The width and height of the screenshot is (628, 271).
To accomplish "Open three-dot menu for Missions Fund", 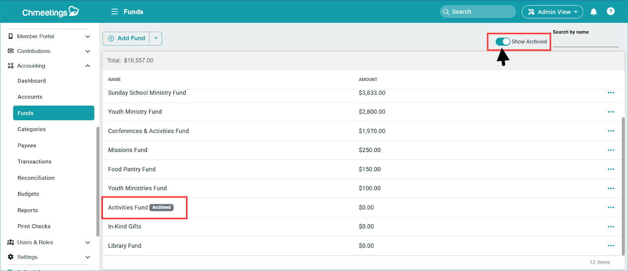I will coord(611,150).
